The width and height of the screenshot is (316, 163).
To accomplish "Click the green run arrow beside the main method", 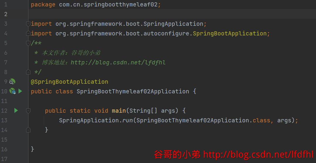I will (16, 110).
